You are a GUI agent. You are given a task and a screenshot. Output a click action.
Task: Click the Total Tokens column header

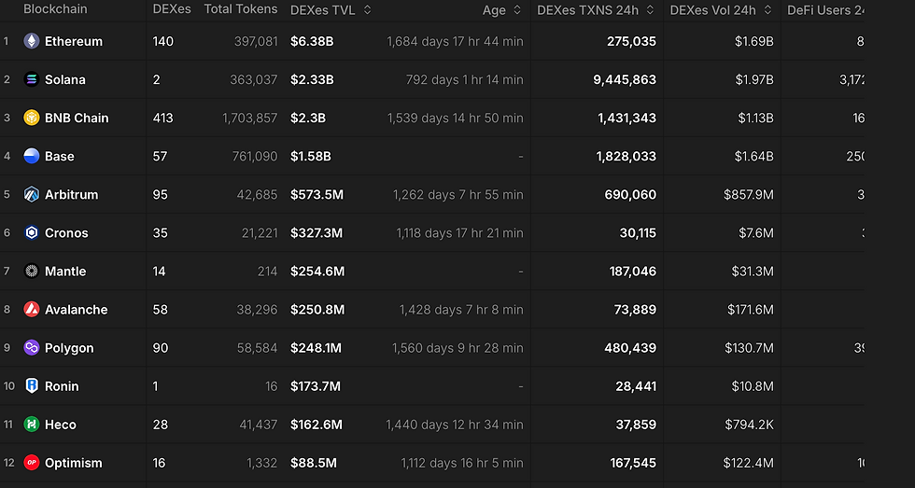pyautogui.click(x=241, y=8)
